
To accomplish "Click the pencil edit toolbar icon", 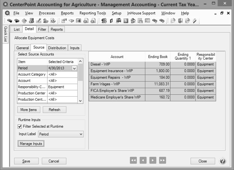I will tap(39, 21).
